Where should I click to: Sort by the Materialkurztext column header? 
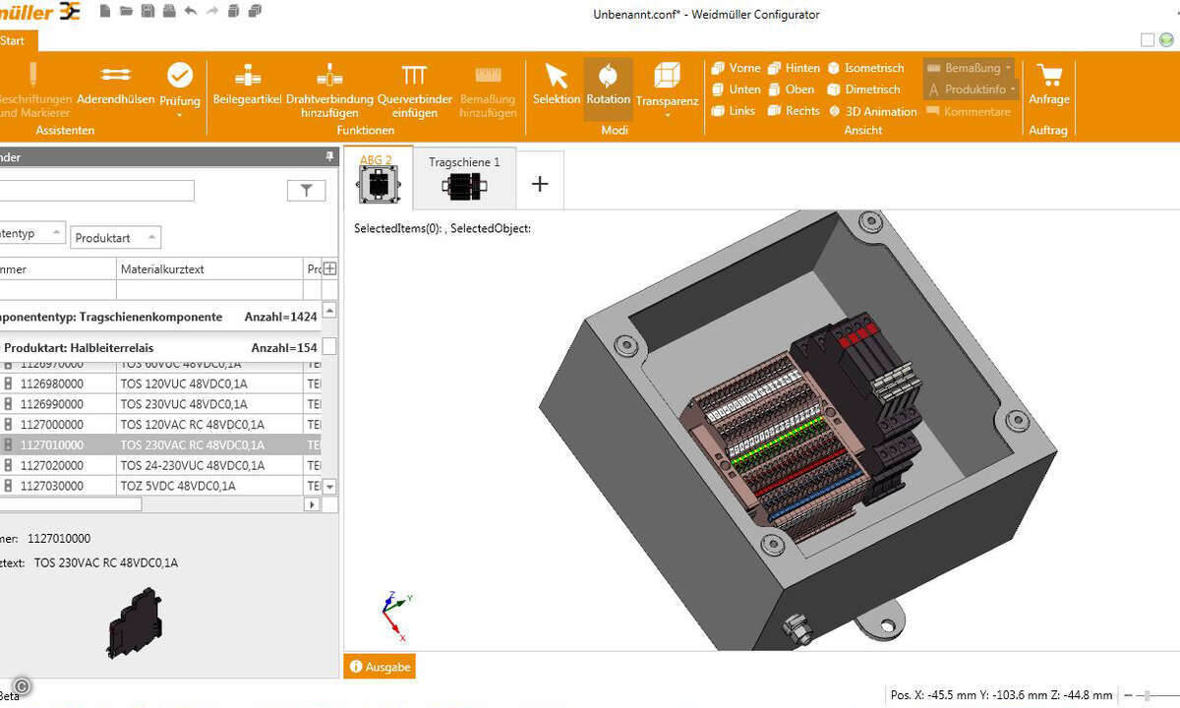[x=209, y=268]
